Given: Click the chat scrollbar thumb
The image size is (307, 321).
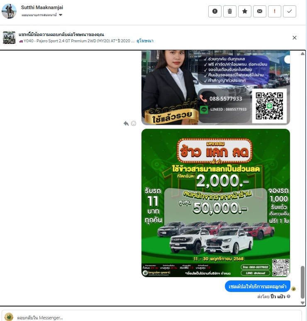Looking at the screenshot, I should pyautogui.click(x=302, y=282).
